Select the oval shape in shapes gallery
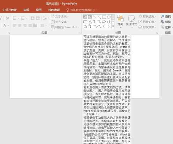 click(x=108, y=17)
